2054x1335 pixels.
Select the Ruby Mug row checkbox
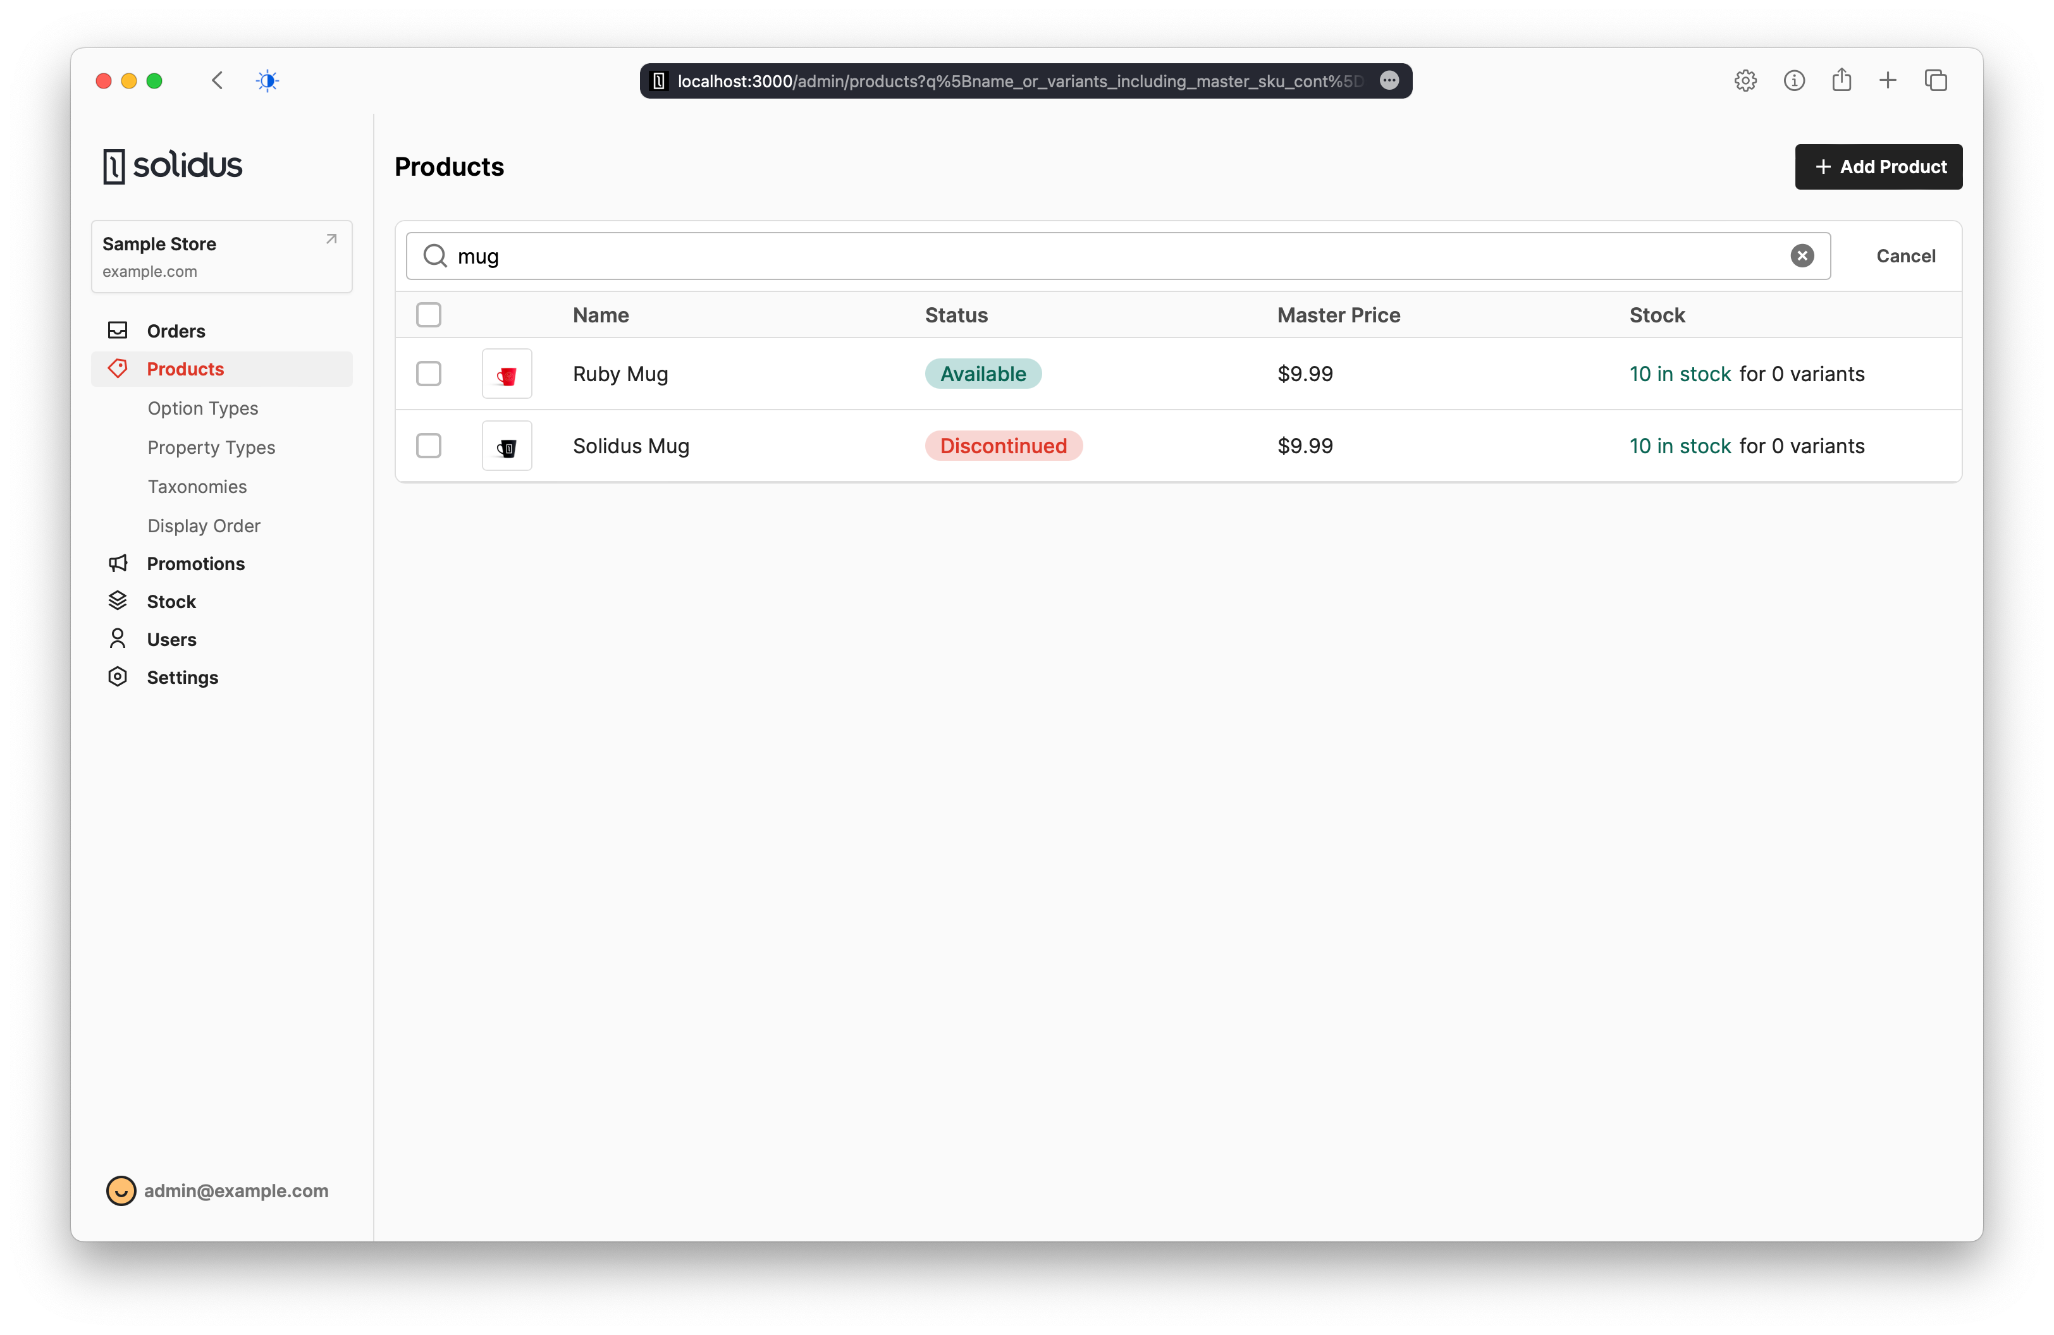(x=429, y=374)
